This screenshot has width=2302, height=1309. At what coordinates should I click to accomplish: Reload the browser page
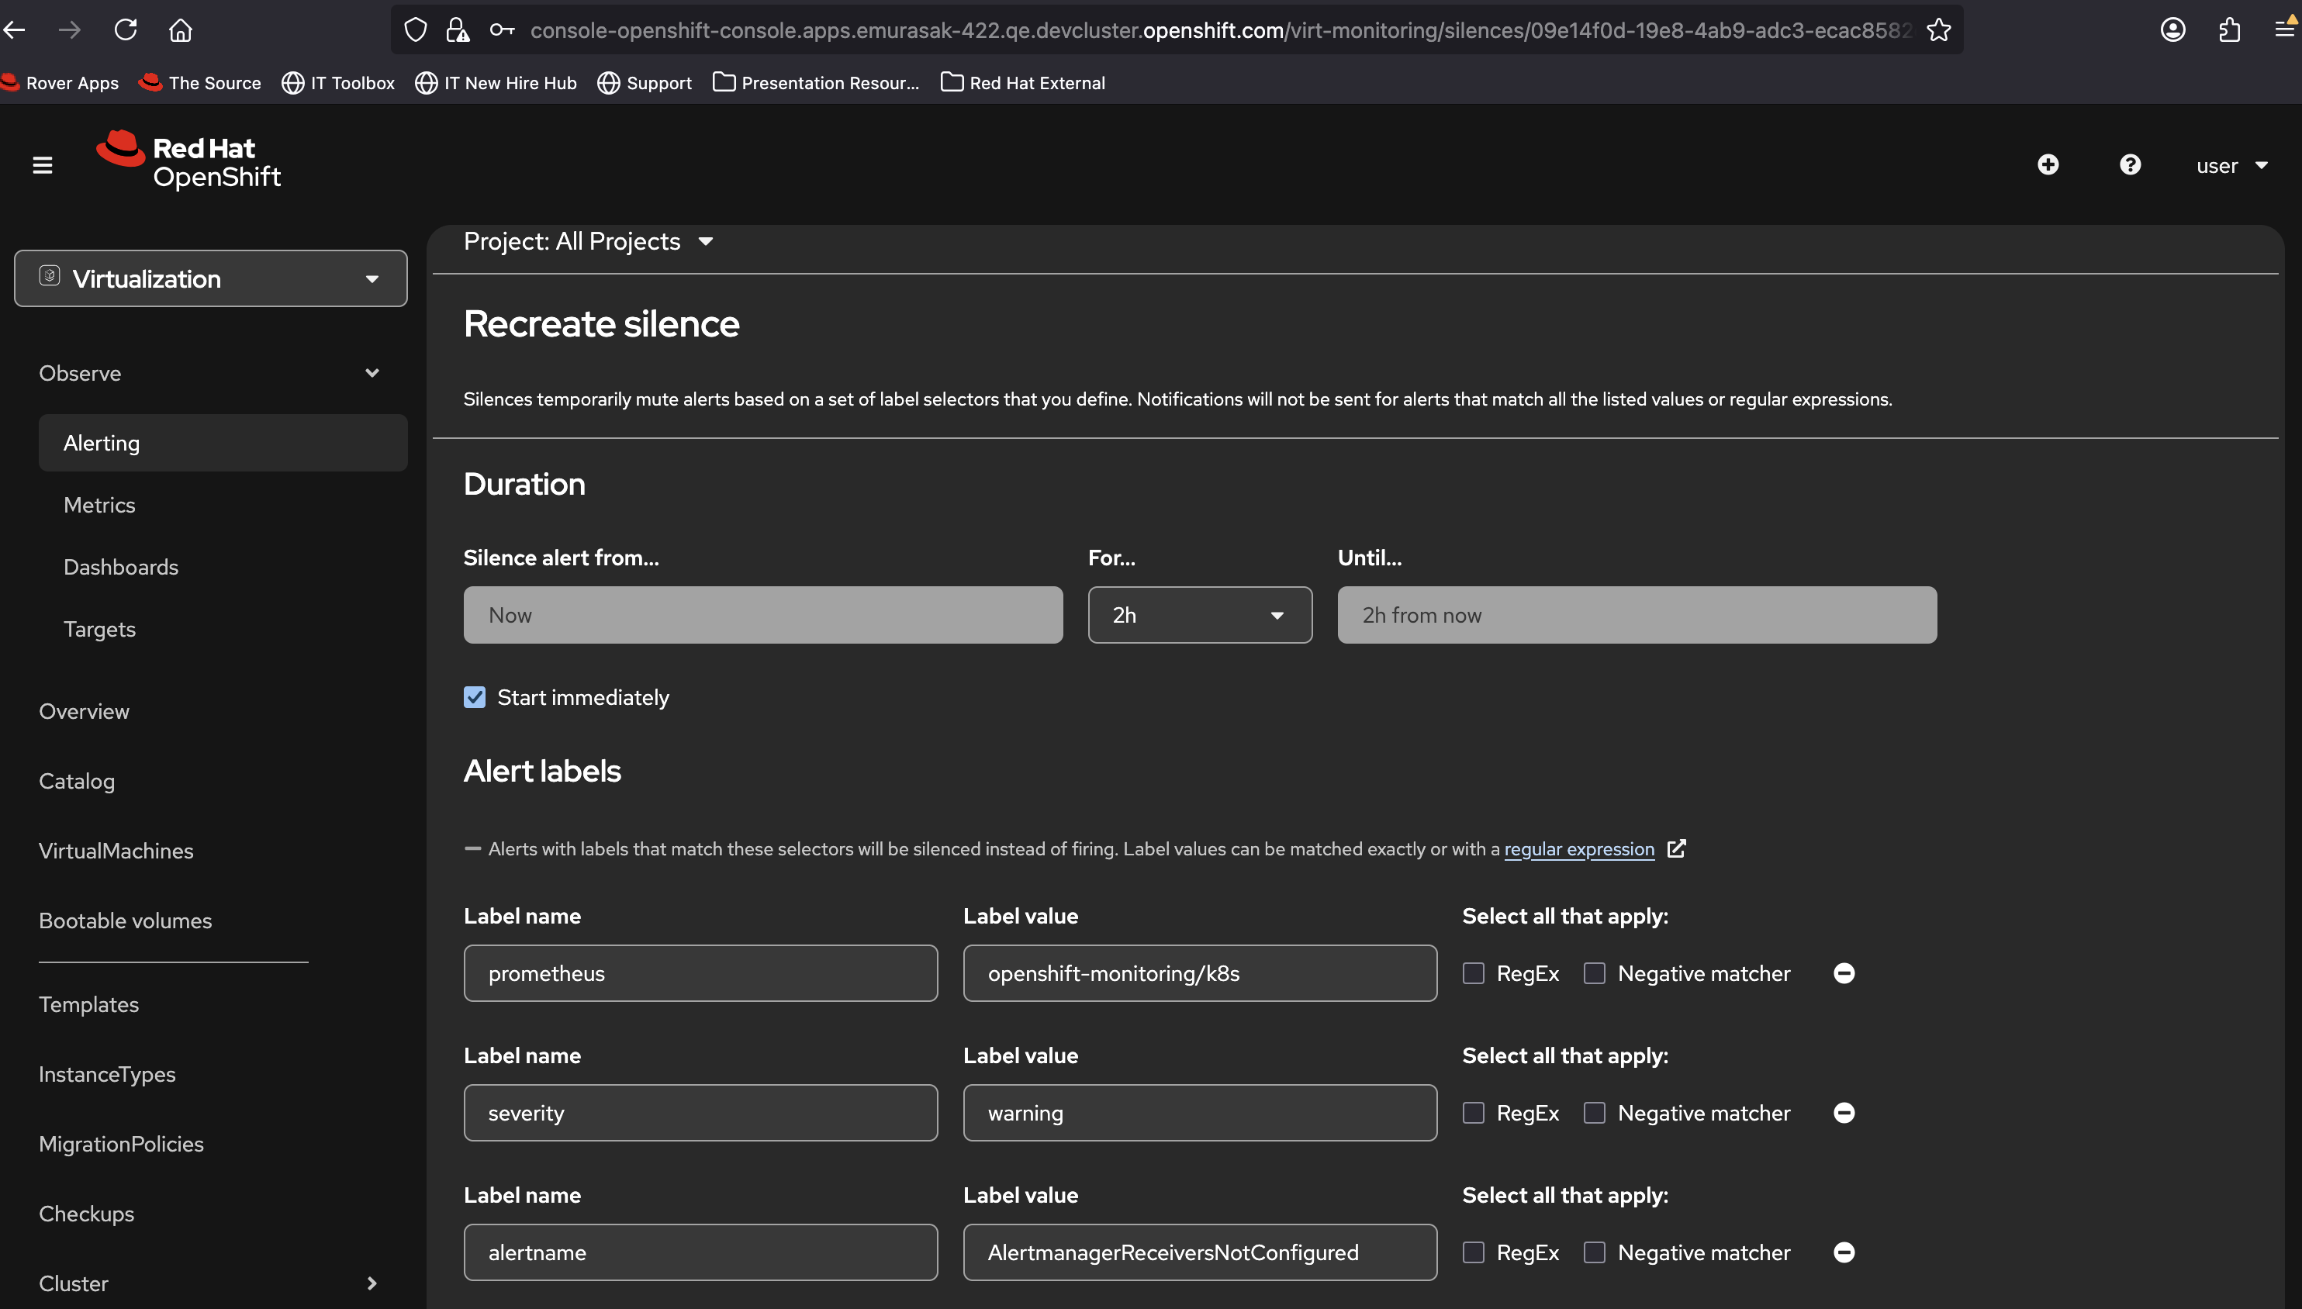coord(125,30)
